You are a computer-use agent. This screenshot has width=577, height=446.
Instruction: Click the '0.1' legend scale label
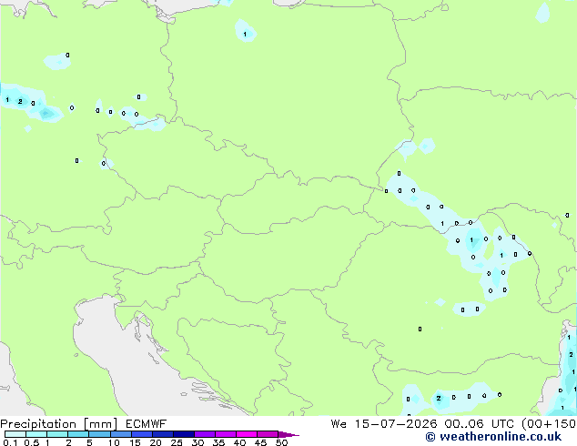[10, 442]
